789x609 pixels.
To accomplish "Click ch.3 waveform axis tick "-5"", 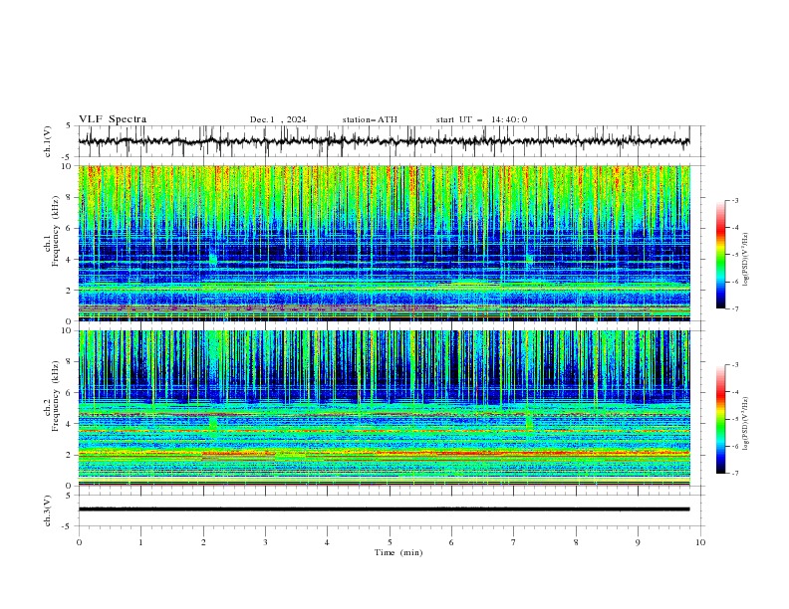I will [x=68, y=526].
